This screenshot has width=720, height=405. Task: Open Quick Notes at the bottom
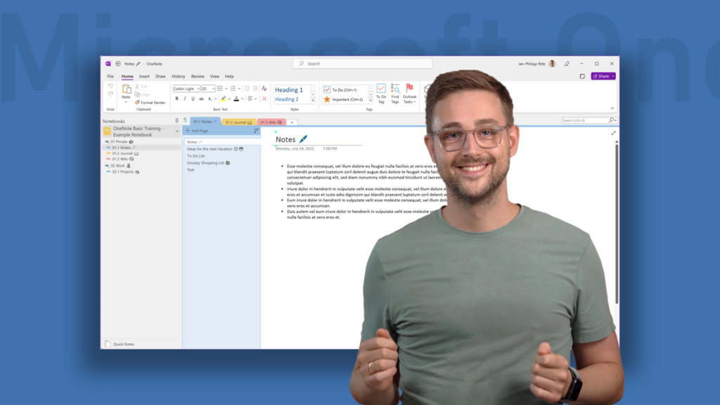click(120, 344)
